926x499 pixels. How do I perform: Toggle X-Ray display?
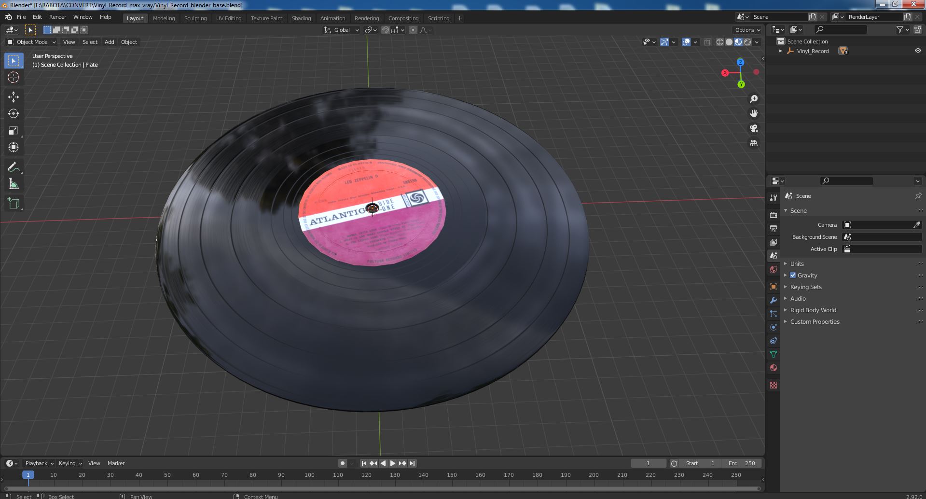click(x=707, y=42)
